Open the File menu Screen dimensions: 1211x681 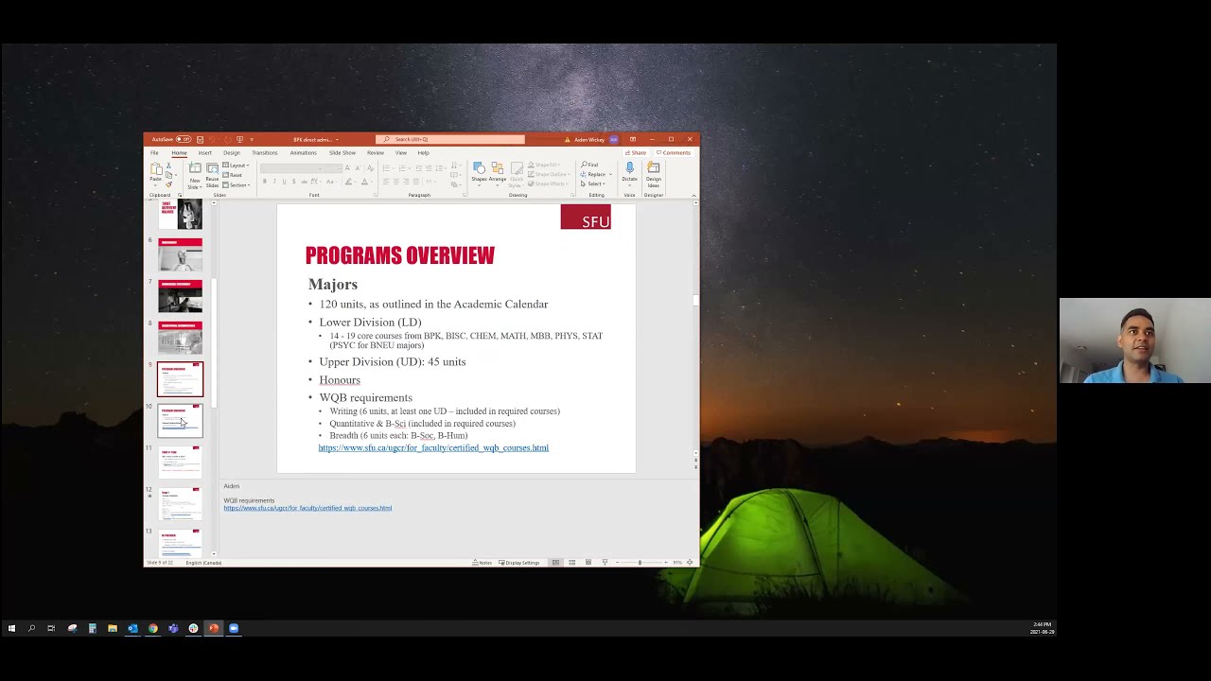(154, 153)
